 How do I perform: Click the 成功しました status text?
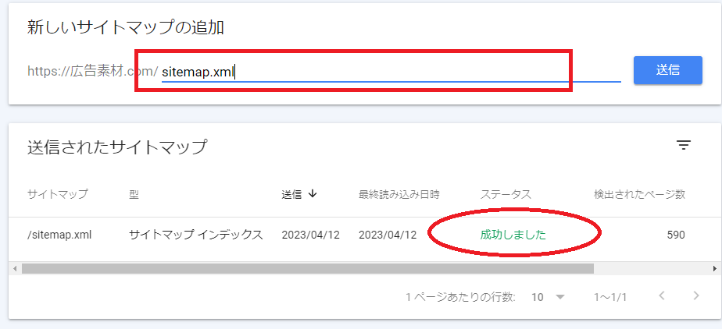[x=513, y=234]
